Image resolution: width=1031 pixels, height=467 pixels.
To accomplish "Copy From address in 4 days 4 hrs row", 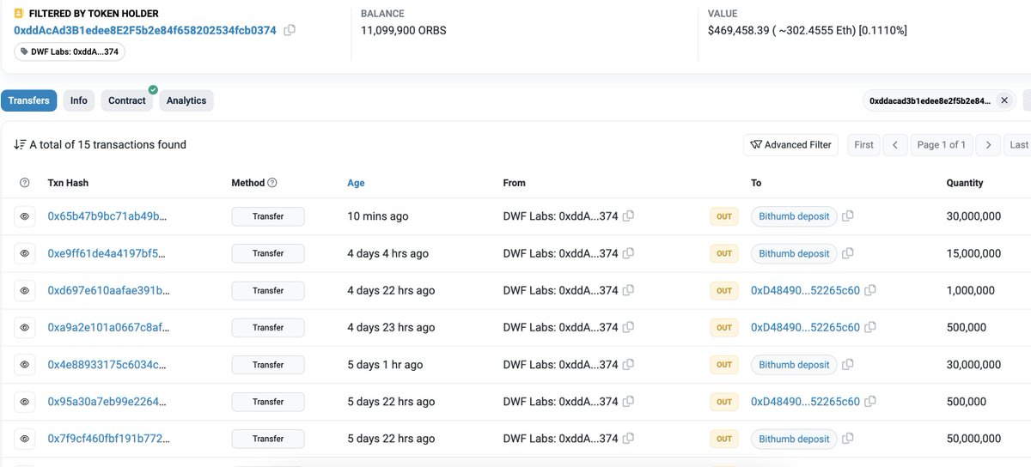I will tap(628, 253).
